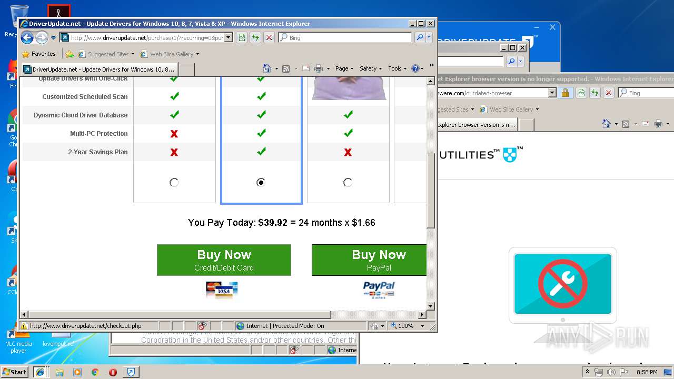Expand the address bar URL dropdown

click(x=229, y=37)
